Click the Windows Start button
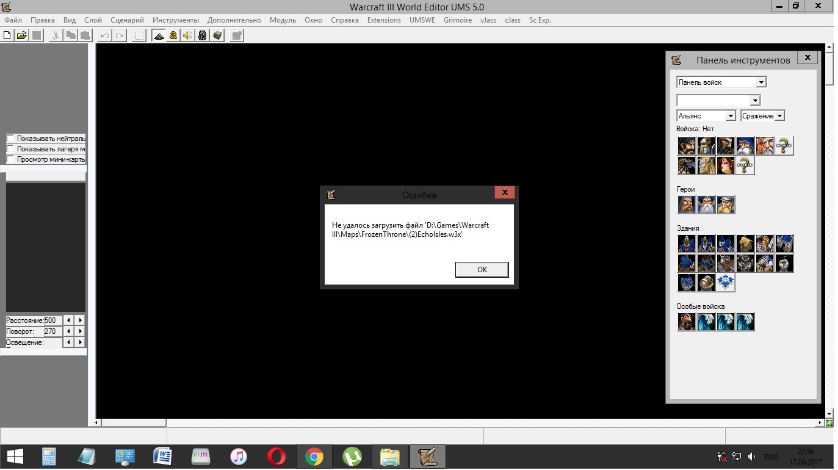 [15, 457]
